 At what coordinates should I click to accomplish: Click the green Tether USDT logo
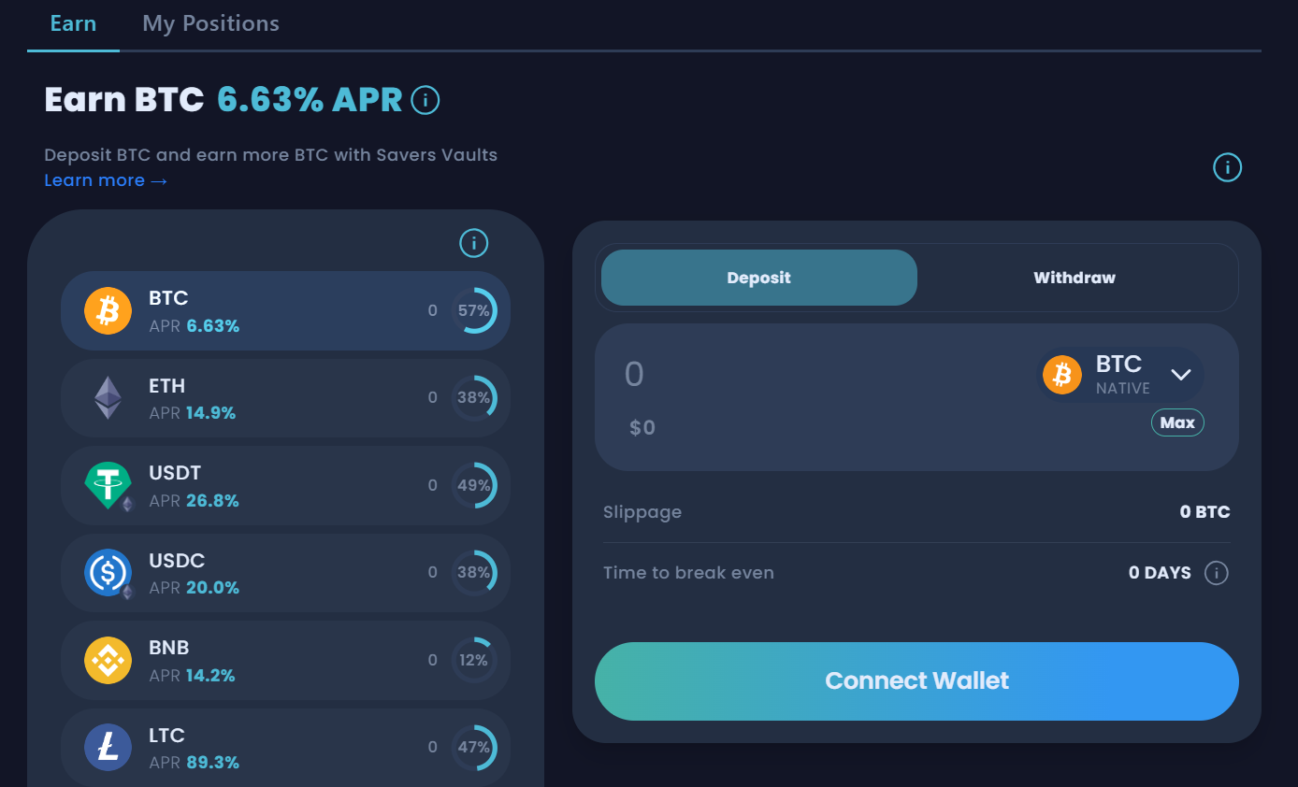pyautogui.click(x=108, y=485)
